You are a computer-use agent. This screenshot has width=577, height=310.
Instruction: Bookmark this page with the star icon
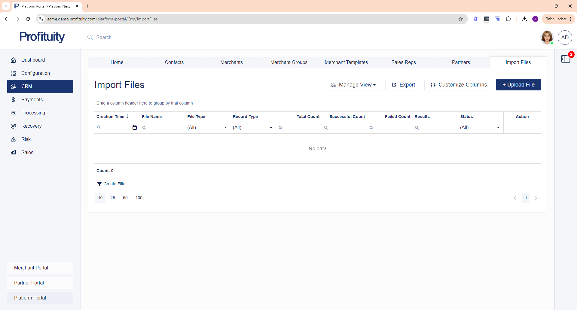pyautogui.click(x=461, y=19)
